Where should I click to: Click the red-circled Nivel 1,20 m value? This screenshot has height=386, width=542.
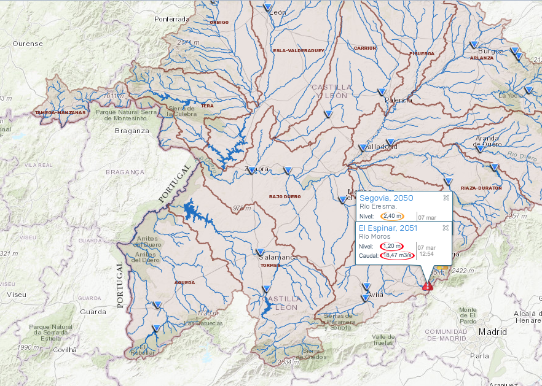[x=391, y=246]
